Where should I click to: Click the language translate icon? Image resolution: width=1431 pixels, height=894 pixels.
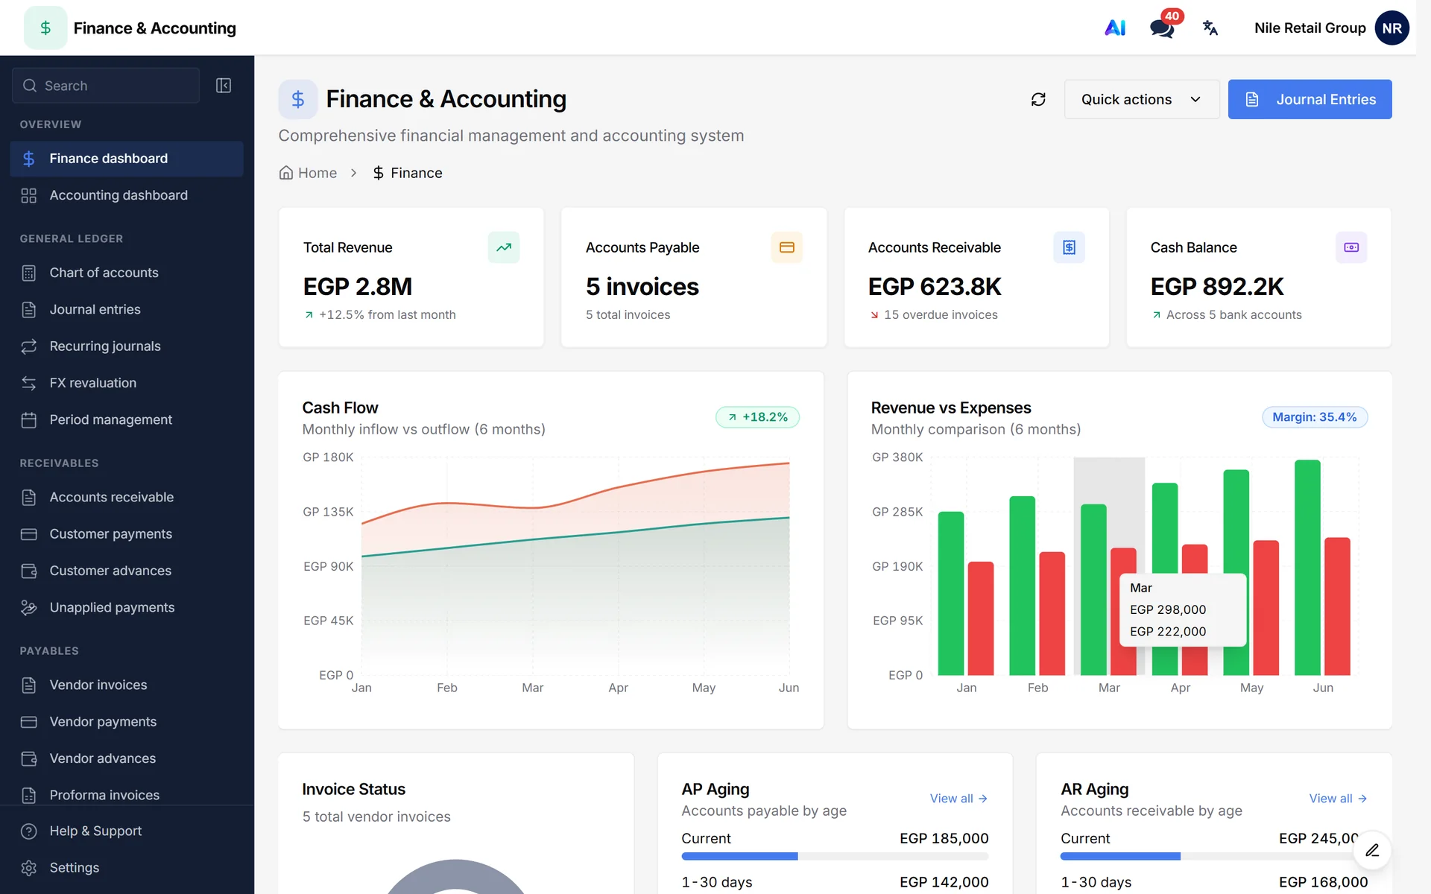(x=1210, y=28)
